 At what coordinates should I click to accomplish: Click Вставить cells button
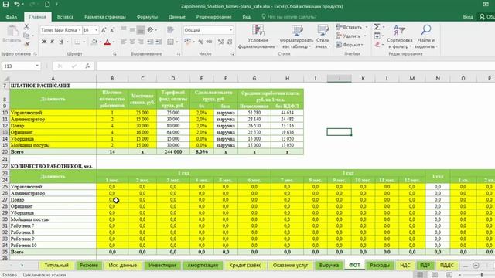[350, 27]
